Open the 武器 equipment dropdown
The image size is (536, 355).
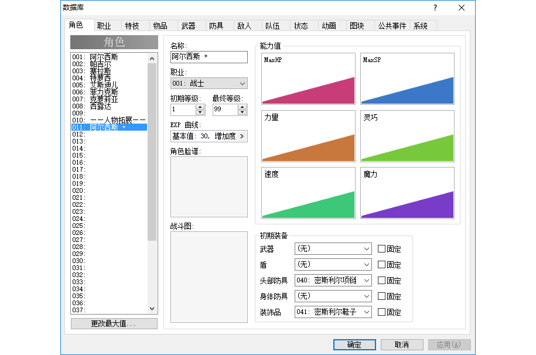click(x=333, y=248)
